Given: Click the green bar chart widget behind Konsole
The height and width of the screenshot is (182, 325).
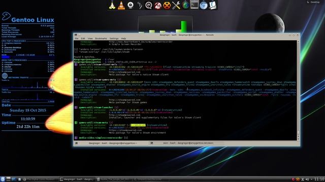Looking at the screenshot, I should point(165,25).
